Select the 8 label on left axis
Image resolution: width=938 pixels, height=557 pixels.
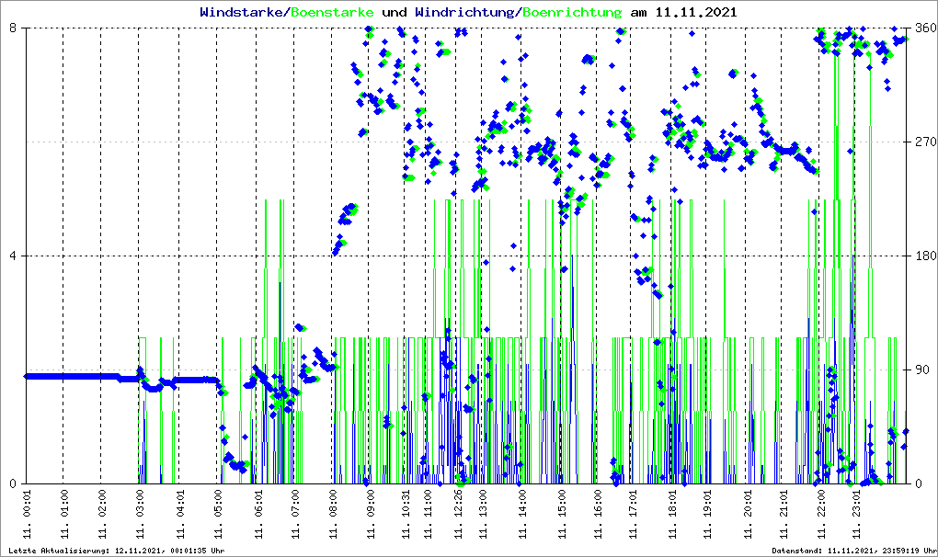coord(14,28)
